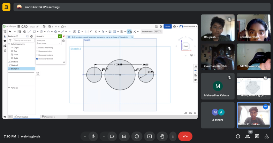273x143 pixels.
Task: Toggle the microphone in the call bar
Action: pos(93,136)
